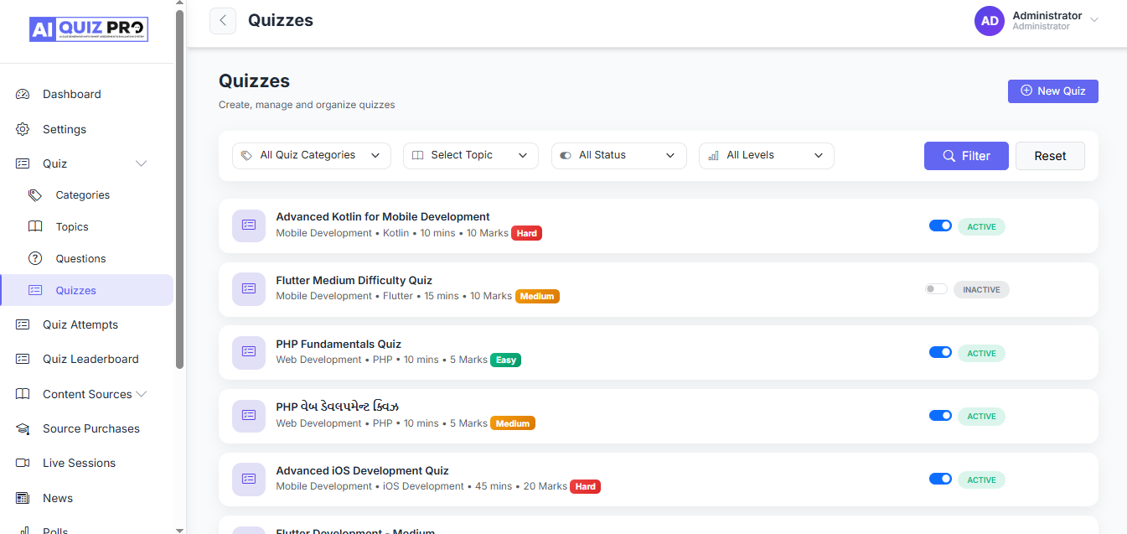Viewport: 1127px width, 534px height.
Task: Click the Medium badge on Flutter quiz
Action: (x=537, y=296)
